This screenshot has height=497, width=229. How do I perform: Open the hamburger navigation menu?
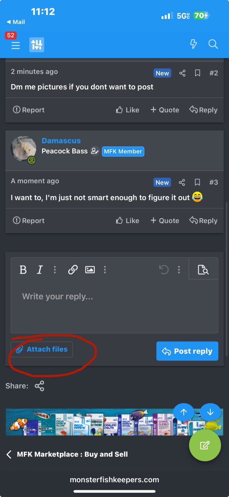tap(15, 45)
